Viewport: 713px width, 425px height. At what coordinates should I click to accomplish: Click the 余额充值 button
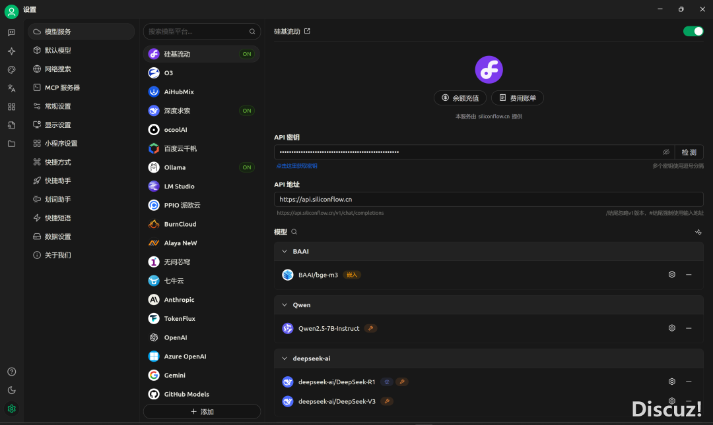pyautogui.click(x=460, y=98)
